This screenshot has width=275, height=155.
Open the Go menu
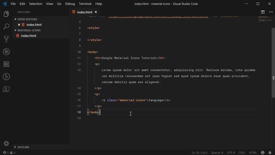pyautogui.click(x=59, y=4)
